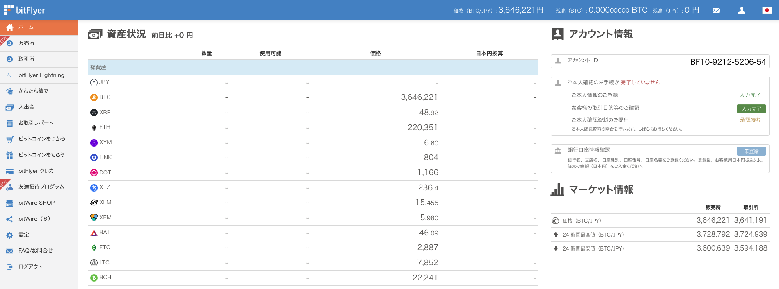
Task: Click the LINK coin icon in asset table
Action: (94, 158)
